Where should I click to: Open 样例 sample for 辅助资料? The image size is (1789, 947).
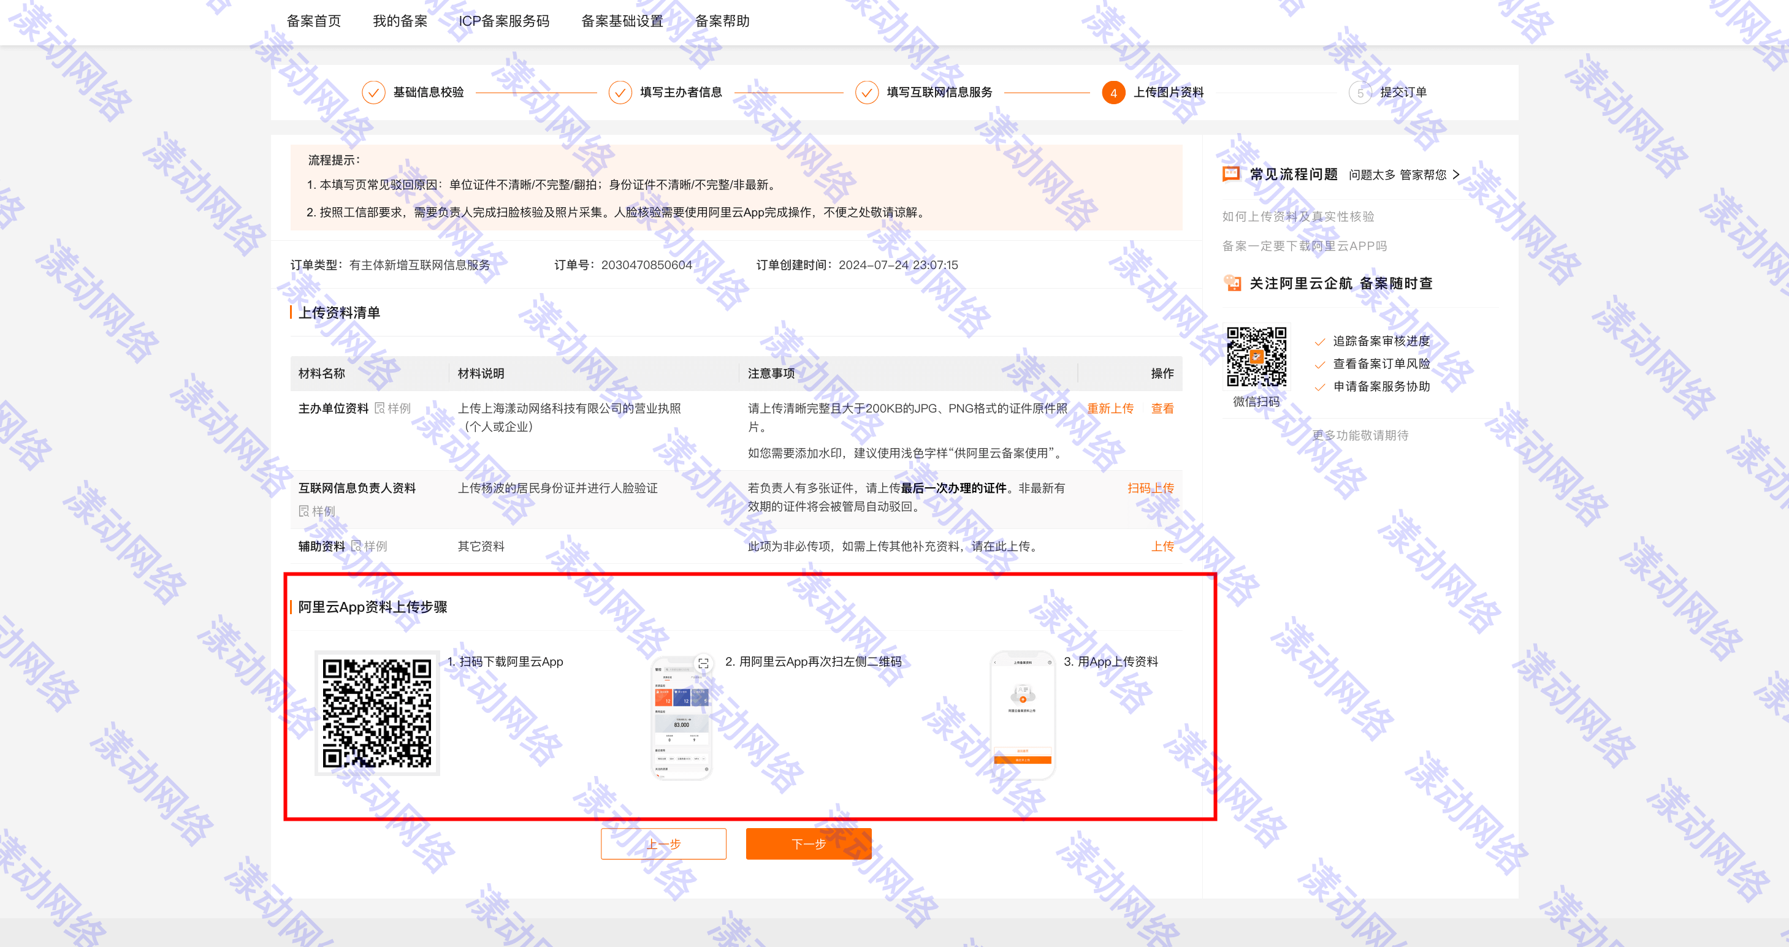370,546
